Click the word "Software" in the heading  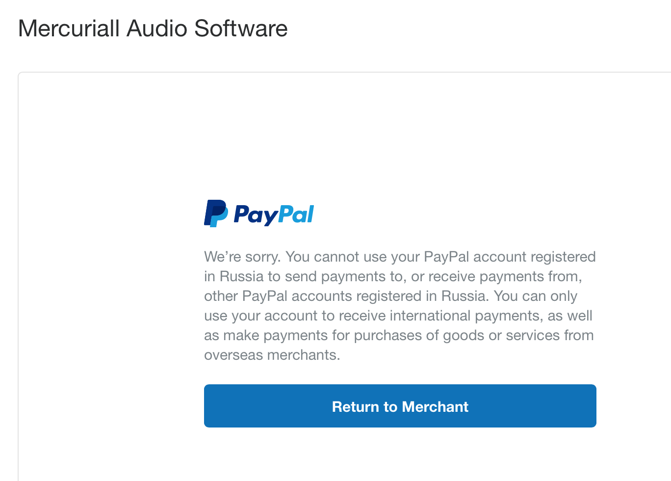coord(241,28)
